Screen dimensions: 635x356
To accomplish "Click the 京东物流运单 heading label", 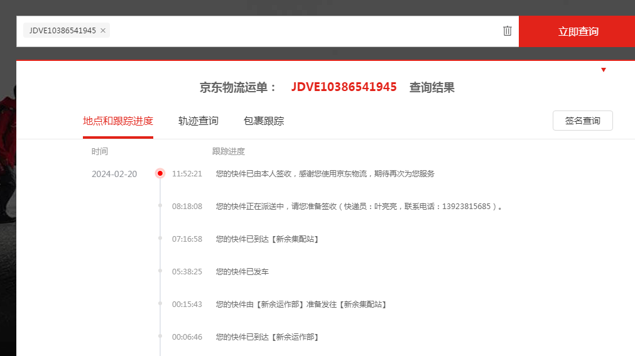I will pos(237,87).
